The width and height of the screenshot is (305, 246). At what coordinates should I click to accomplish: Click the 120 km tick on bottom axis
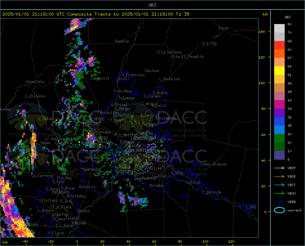pos(231,242)
